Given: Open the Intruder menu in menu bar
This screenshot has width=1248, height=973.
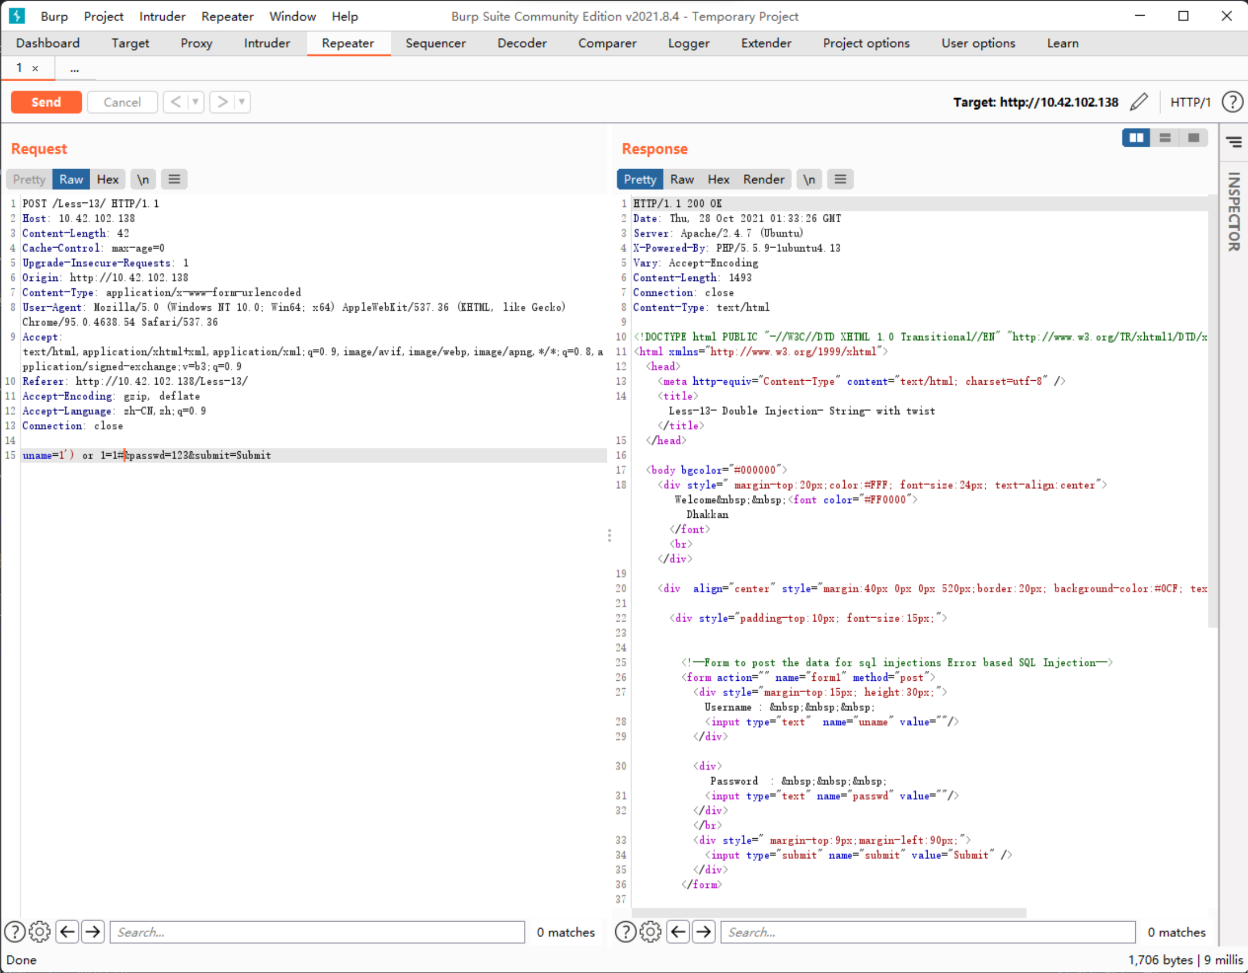Looking at the screenshot, I should coord(162,16).
